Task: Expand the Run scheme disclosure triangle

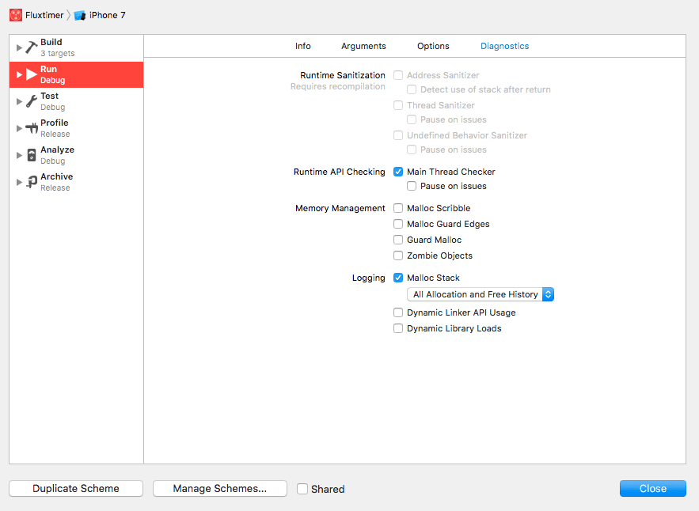Action: (19, 73)
